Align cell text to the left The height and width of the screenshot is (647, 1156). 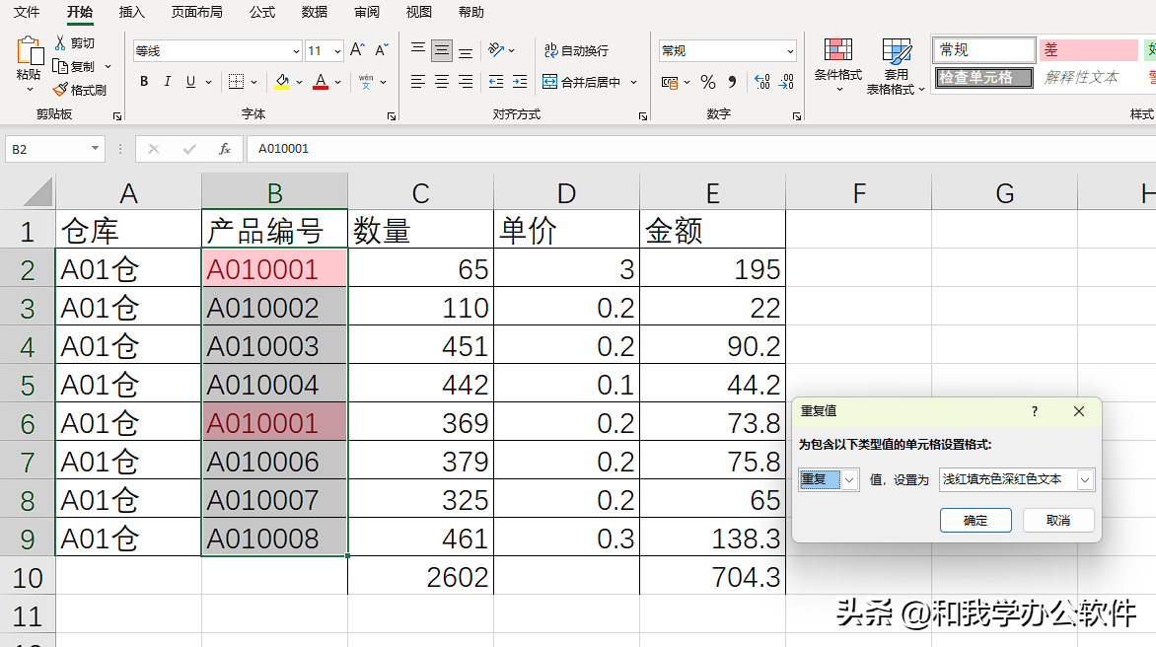418,82
